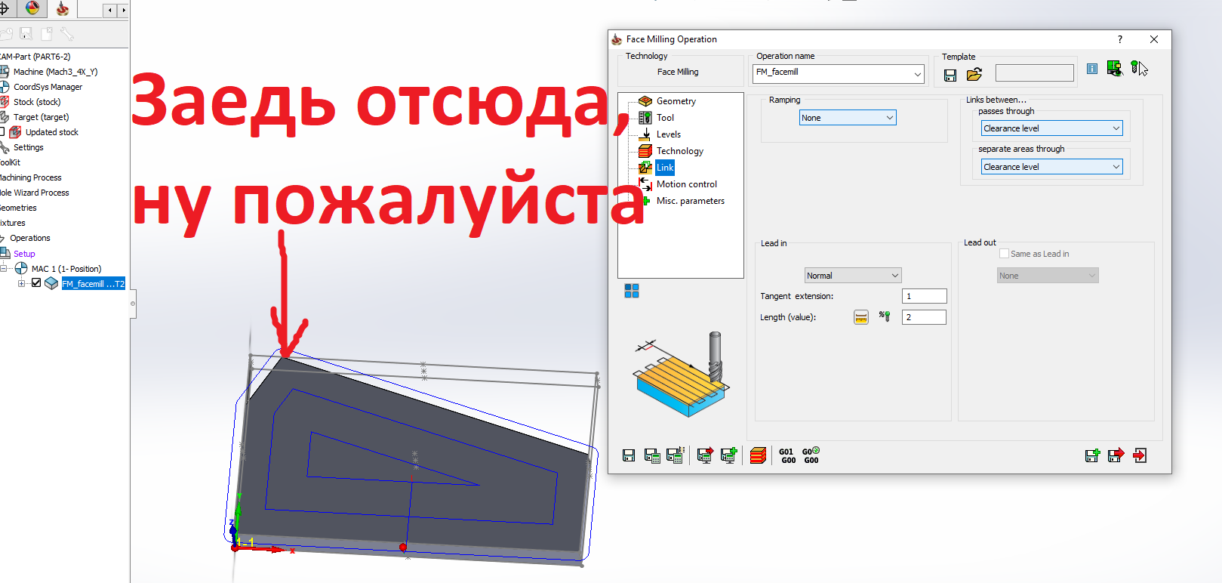
Task: Click the percent-of-tool icon beside Length
Action: (x=885, y=316)
